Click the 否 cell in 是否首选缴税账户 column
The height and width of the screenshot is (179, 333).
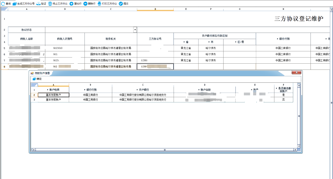coord(284,100)
